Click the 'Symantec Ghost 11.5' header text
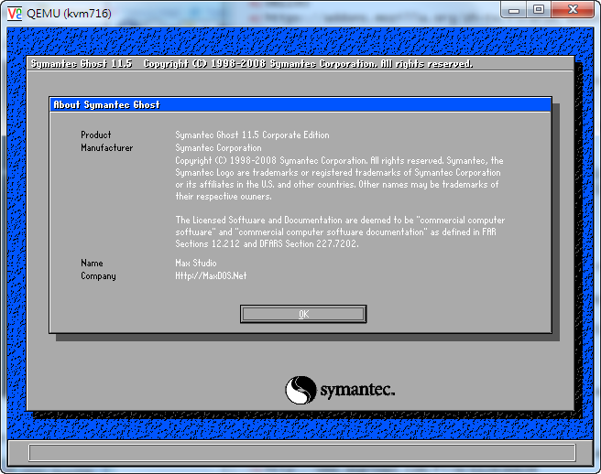This screenshot has height=474, width=601. coord(82,63)
